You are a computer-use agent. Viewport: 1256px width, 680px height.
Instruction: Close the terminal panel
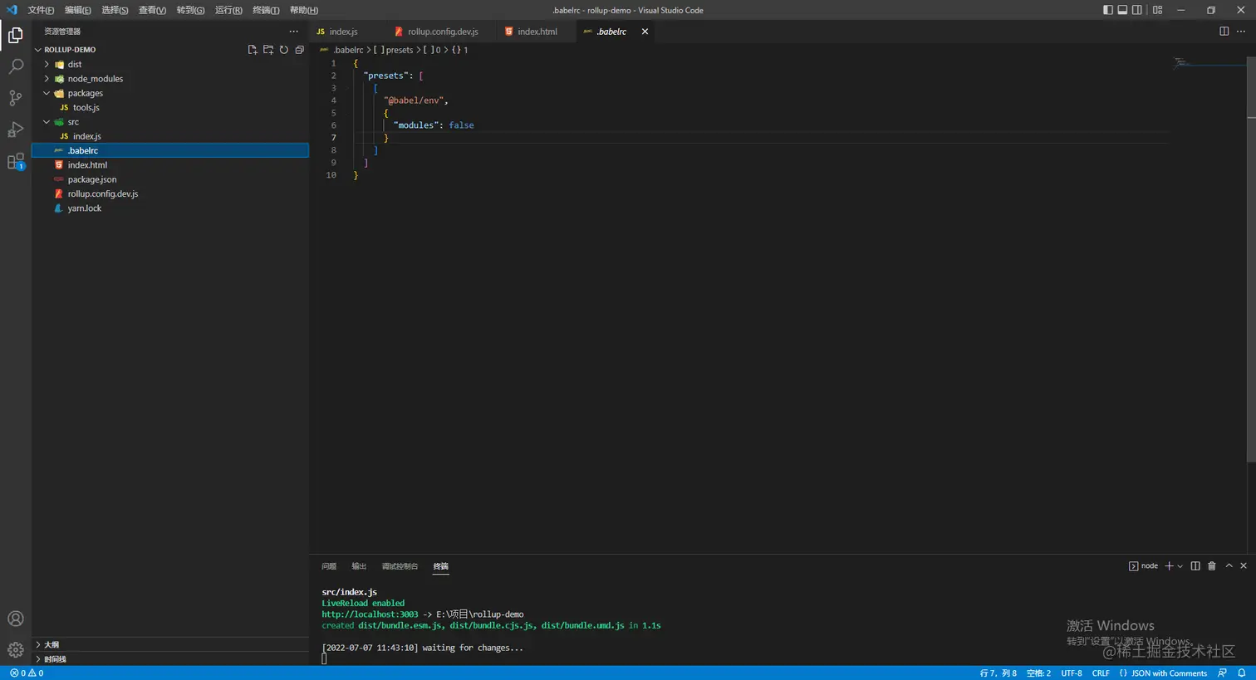point(1244,566)
